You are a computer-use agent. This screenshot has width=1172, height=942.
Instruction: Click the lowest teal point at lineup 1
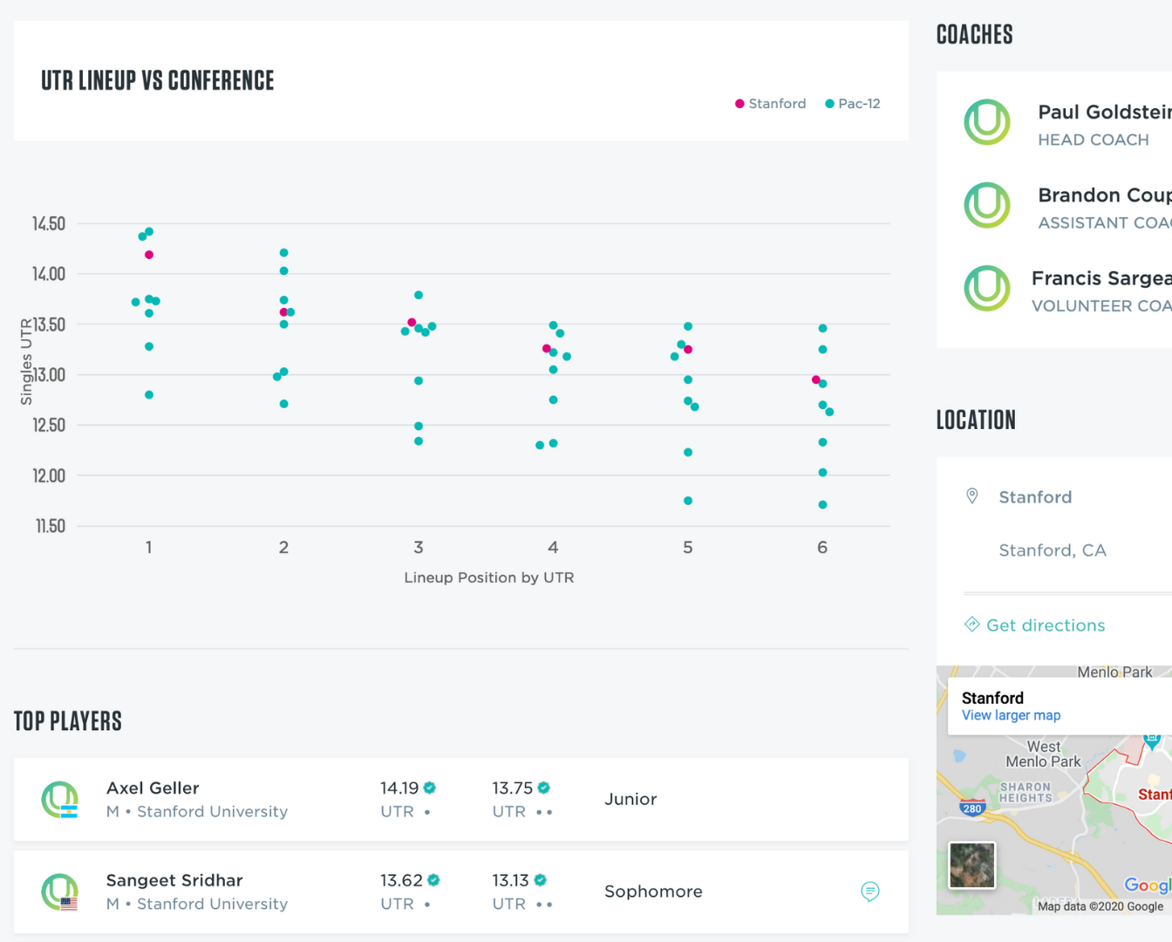(149, 395)
